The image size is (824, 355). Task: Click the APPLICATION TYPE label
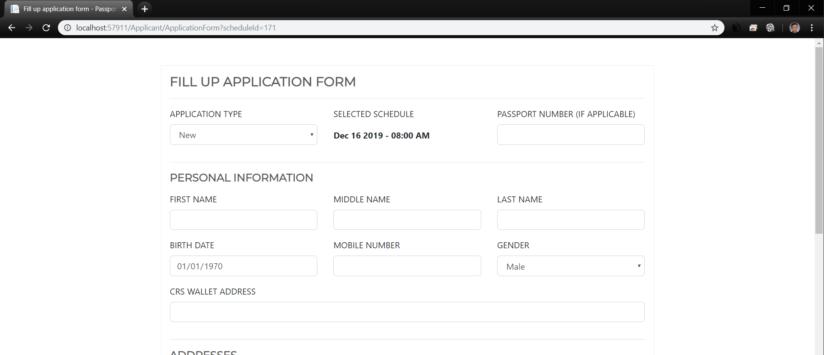point(206,114)
